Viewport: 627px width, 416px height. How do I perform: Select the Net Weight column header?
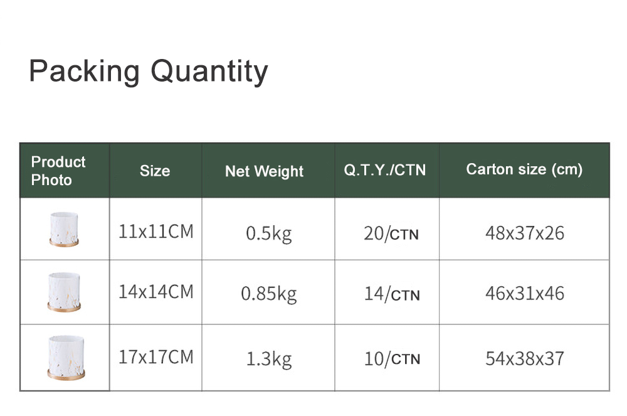(264, 171)
